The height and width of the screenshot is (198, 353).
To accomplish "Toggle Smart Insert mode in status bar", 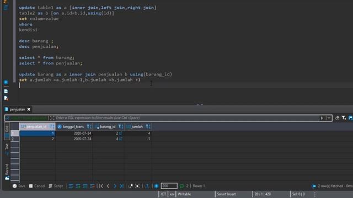I will tap(226, 194).
